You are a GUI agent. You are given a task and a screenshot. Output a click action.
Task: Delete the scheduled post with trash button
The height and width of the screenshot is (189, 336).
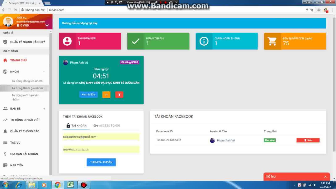pyautogui.click(x=119, y=94)
